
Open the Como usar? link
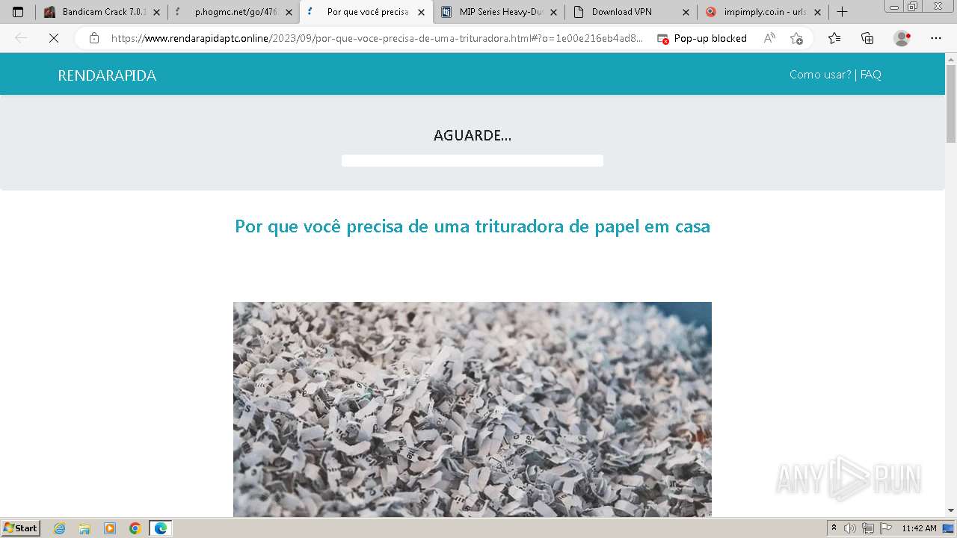pos(820,74)
